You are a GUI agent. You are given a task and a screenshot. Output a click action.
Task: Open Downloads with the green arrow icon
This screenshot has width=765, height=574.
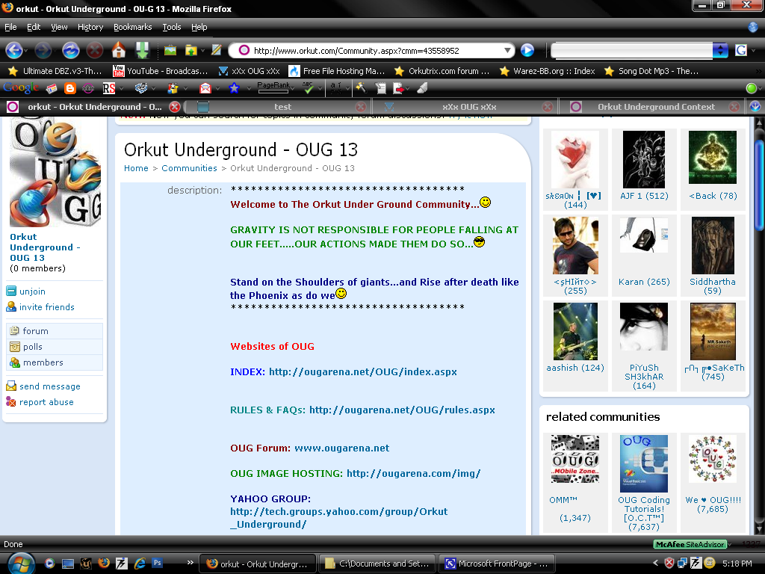pos(143,50)
